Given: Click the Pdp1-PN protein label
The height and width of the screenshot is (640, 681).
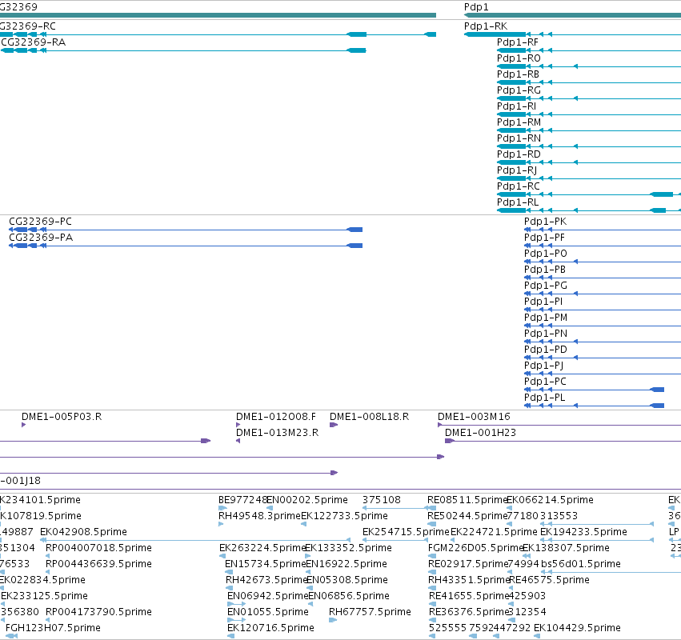Looking at the screenshot, I should [x=546, y=334].
